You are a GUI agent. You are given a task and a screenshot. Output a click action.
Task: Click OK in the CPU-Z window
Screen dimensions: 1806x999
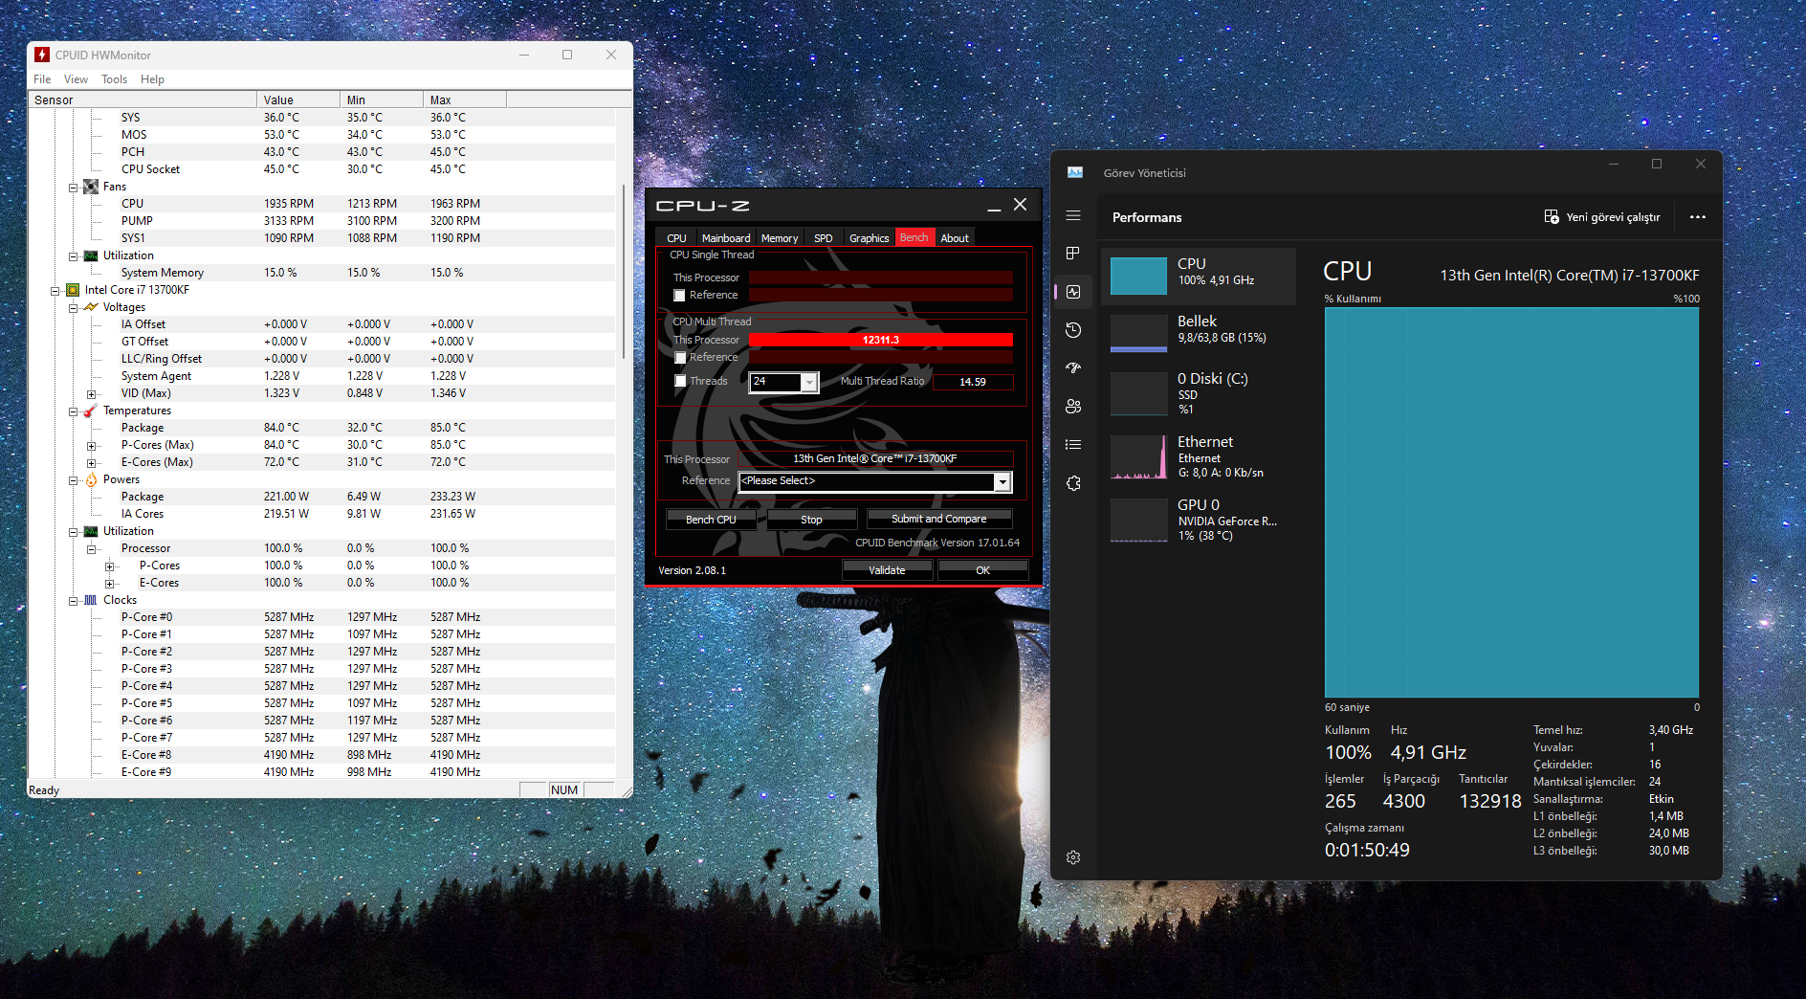(982, 569)
